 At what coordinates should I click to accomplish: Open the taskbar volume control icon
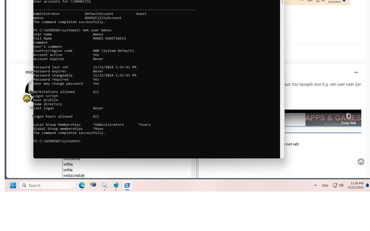pos(341,185)
